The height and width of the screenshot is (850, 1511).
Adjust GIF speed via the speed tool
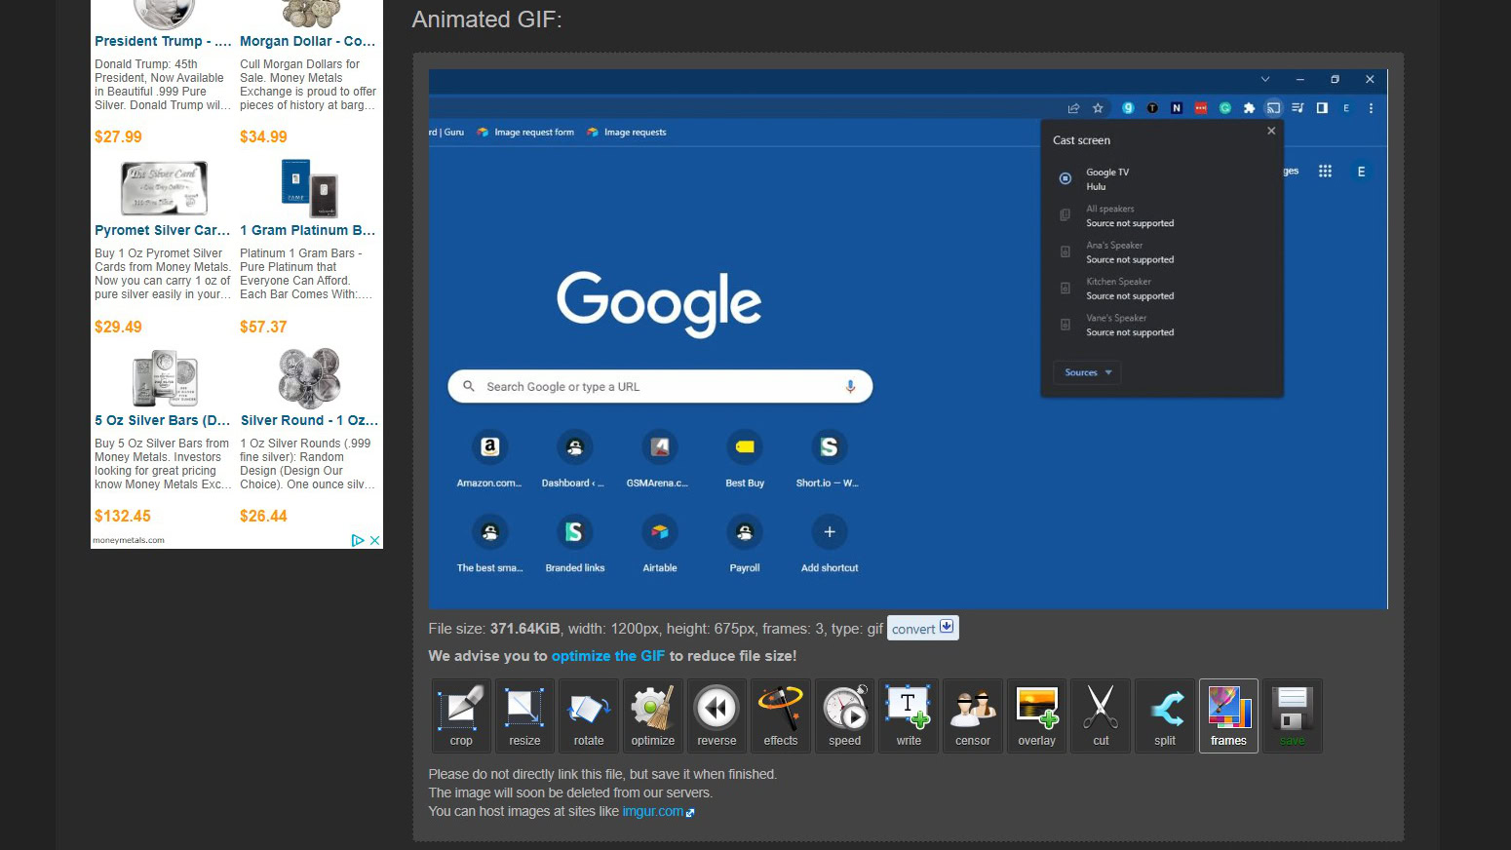845,715
